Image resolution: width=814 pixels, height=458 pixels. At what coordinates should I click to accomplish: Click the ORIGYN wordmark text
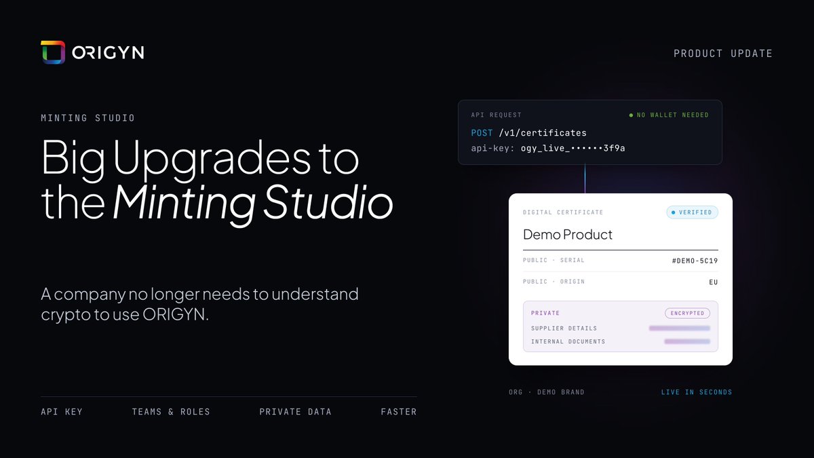[x=107, y=53]
